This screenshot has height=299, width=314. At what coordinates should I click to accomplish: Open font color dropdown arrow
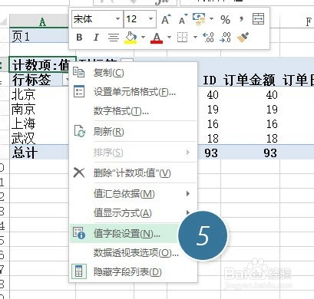pyautogui.click(x=169, y=38)
